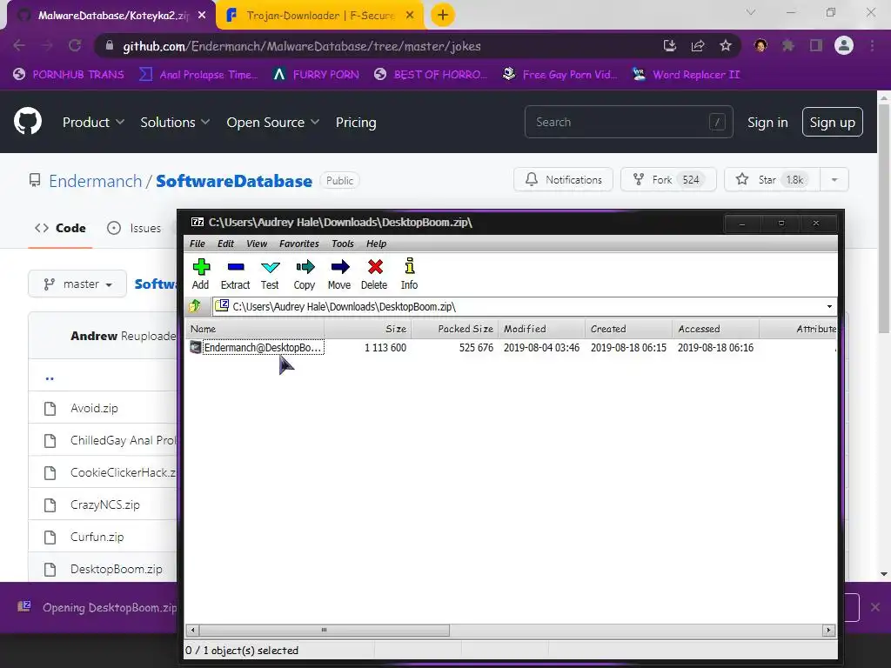This screenshot has height=668, width=891.
Task: Expand the Product dropdown on GitHub
Action: coord(93,122)
